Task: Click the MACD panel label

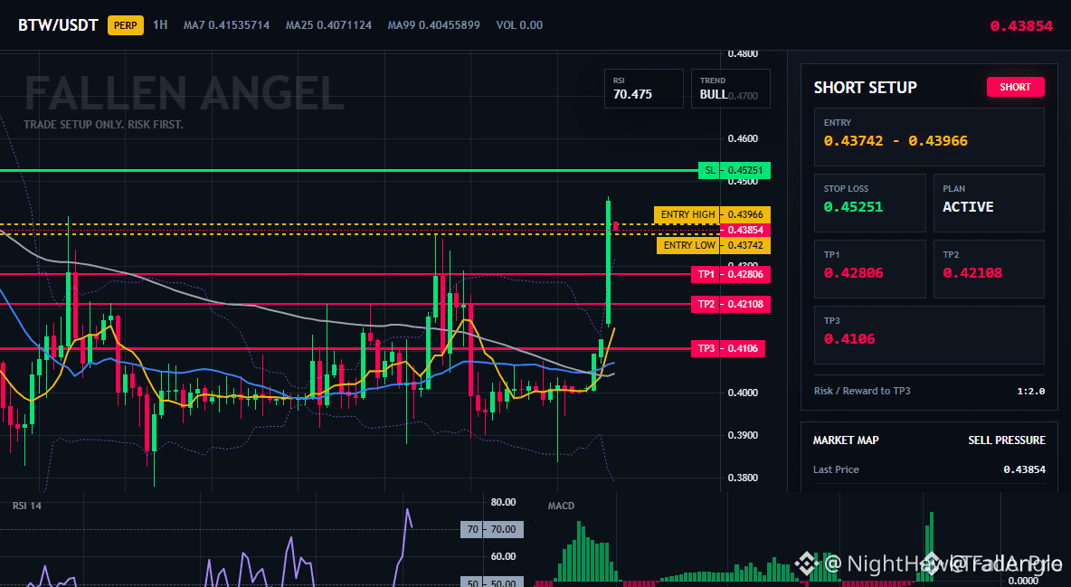Action: pyautogui.click(x=561, y=506)
